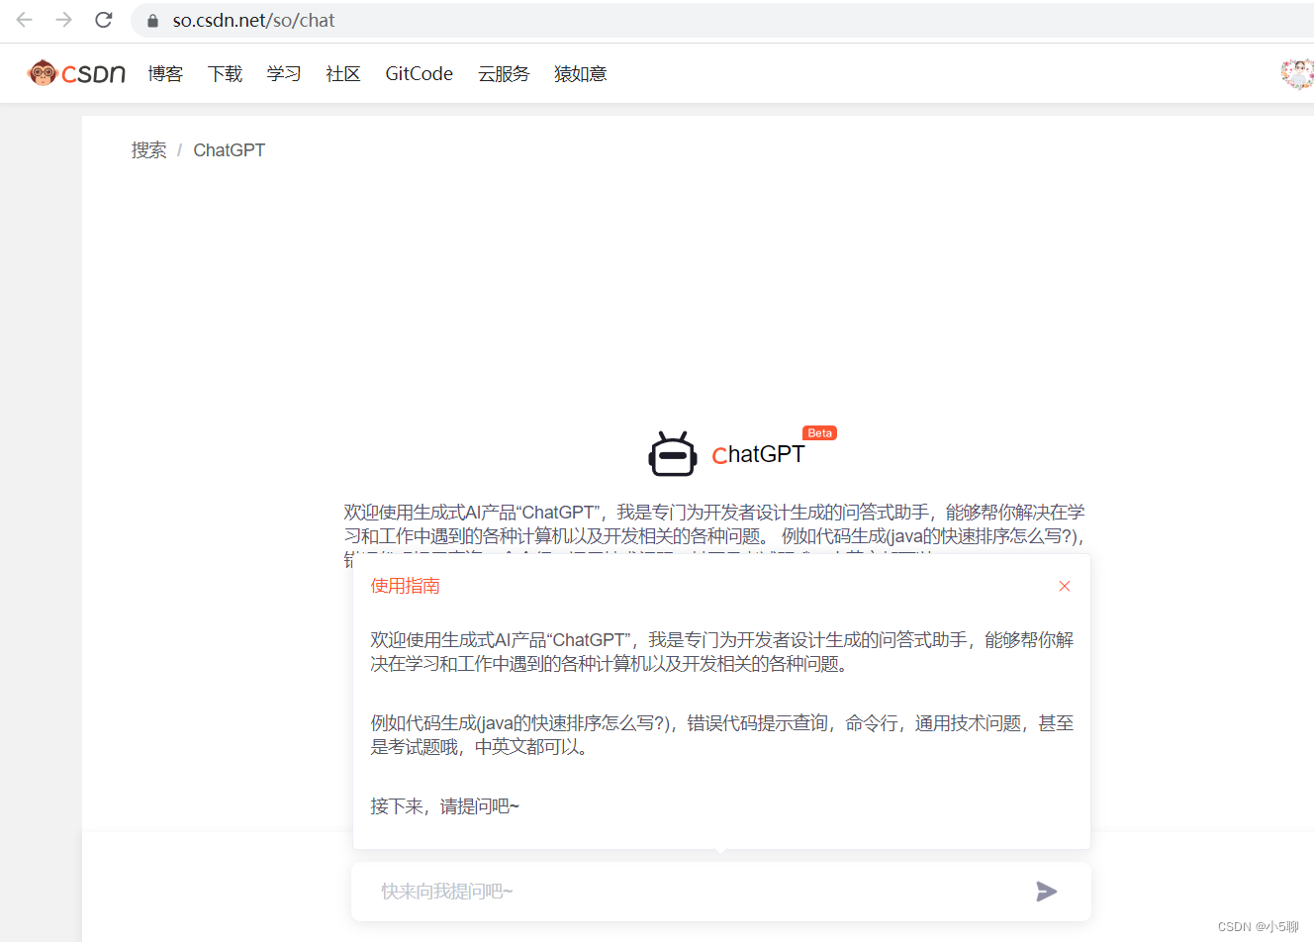This screenshot has width=1314, height=942.
Task: Open the 下载 nav item
Action: 225,74
